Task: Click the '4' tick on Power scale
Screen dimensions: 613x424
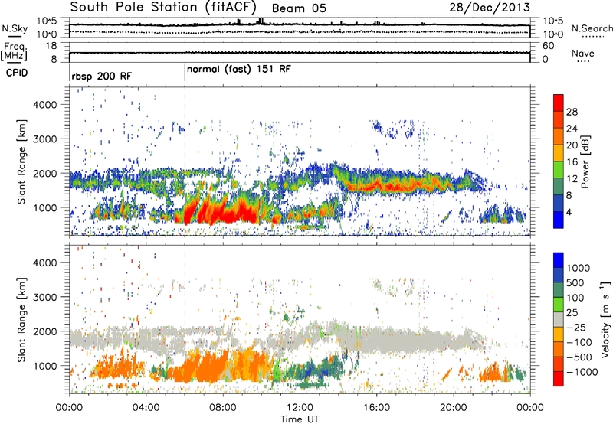Action: coord(569,212)
